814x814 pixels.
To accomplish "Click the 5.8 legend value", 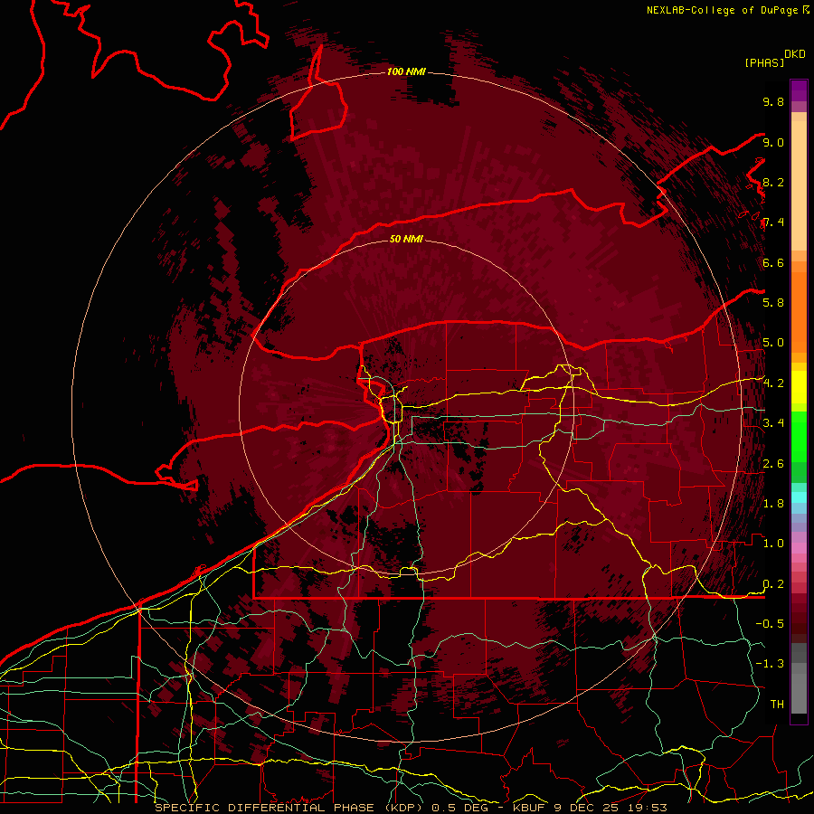I will click(x=773, y=303).
